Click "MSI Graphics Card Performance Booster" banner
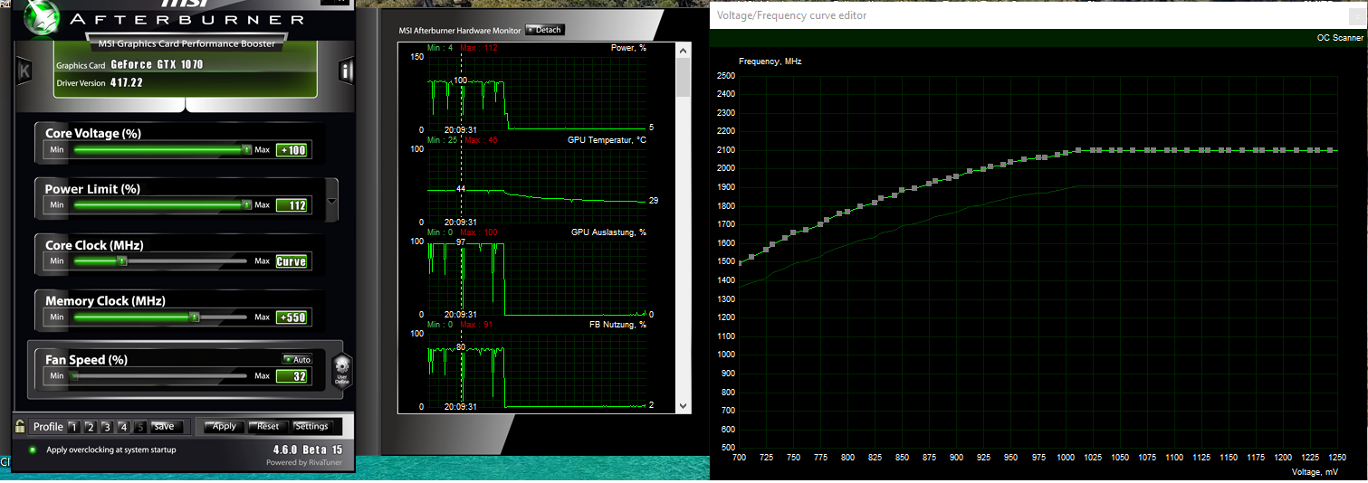 coord(187,43)
